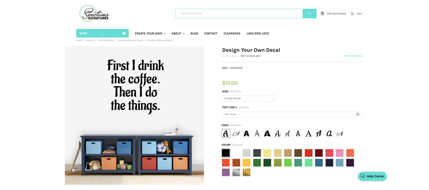Click the Search the store field
The image size is (429, 190).
[239, 13]
